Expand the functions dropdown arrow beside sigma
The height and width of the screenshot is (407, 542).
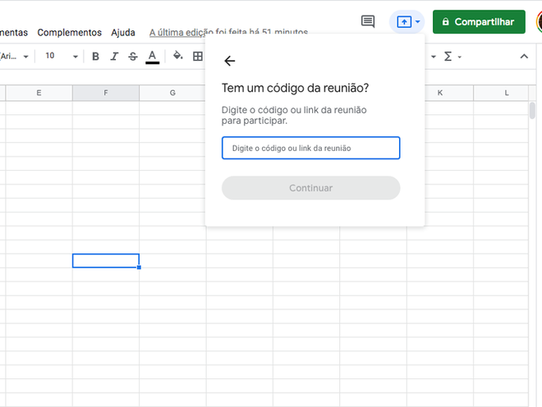459,57
